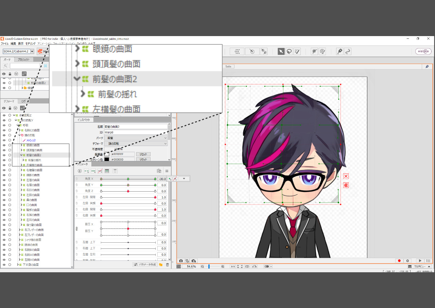Toggle visibility of 鼻の曲面 row
Image resolution: width=435 pixels, height=308 pixels.
[4, 200]
